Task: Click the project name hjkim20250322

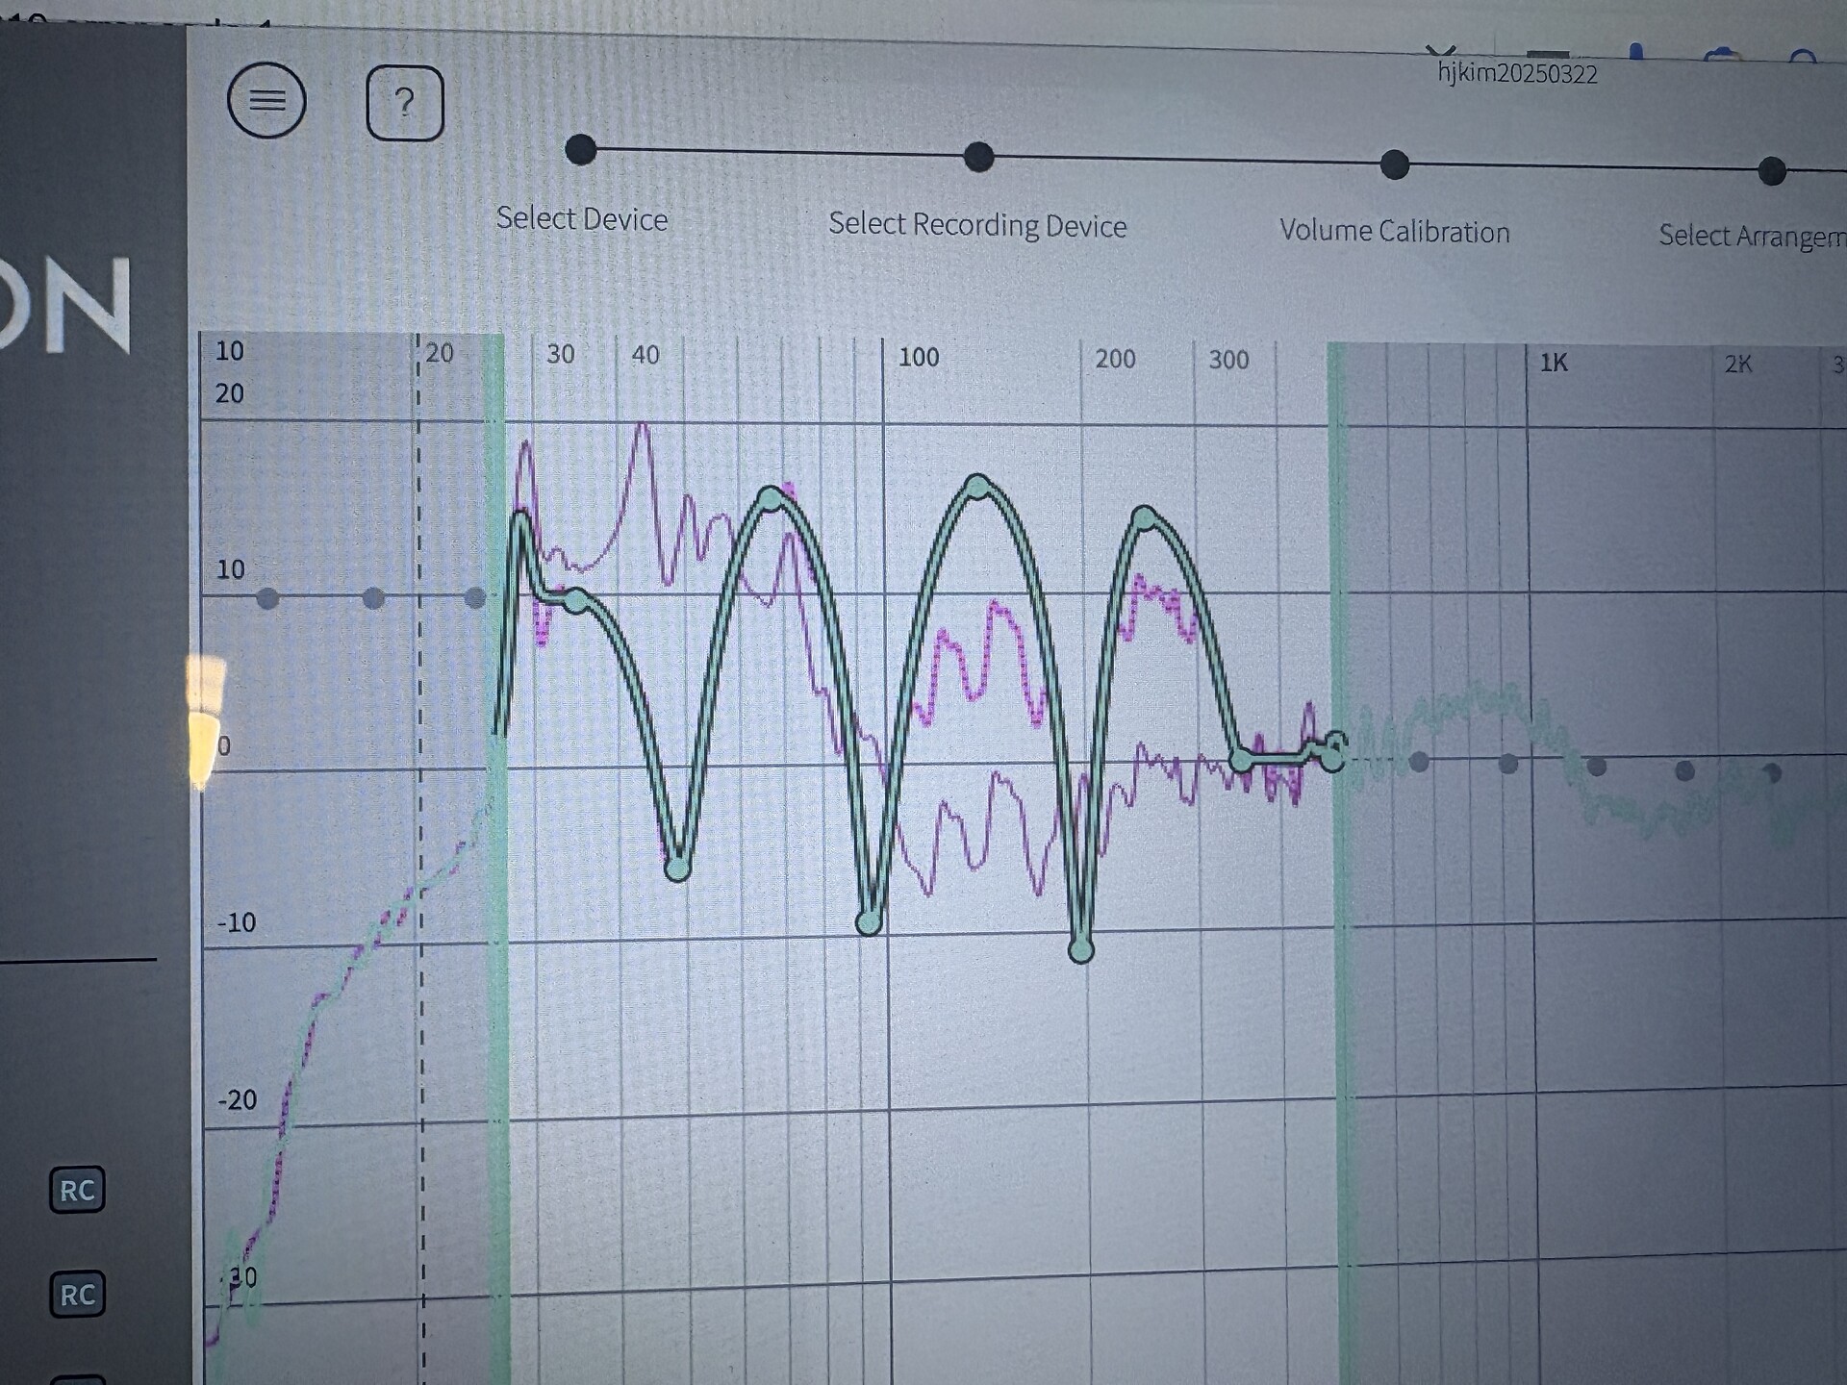Action: click(1517, 74)
